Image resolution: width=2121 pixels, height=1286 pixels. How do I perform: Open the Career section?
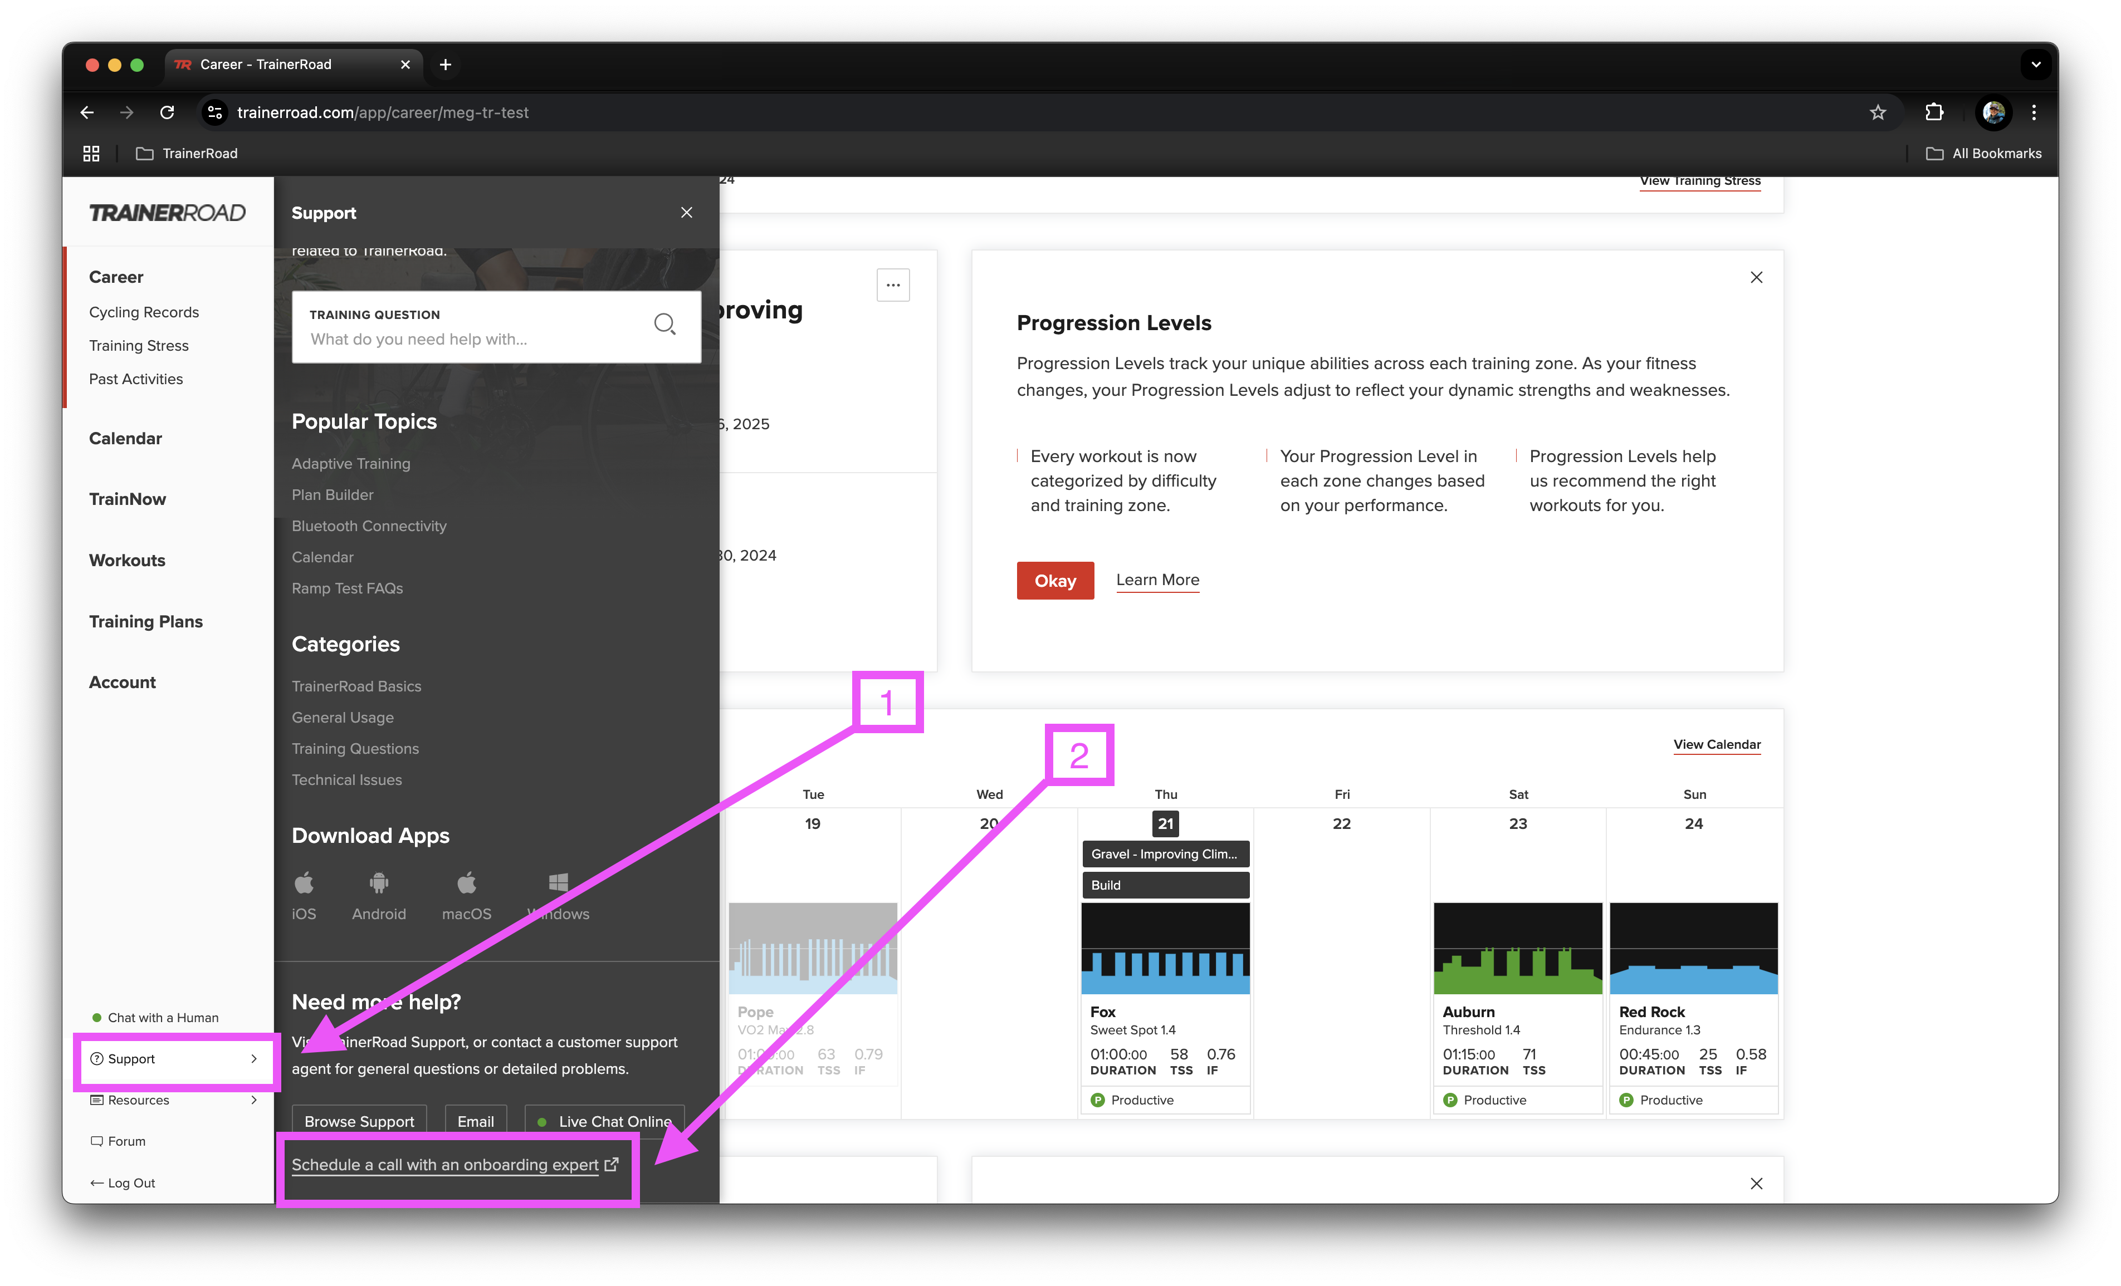point(116,277)
